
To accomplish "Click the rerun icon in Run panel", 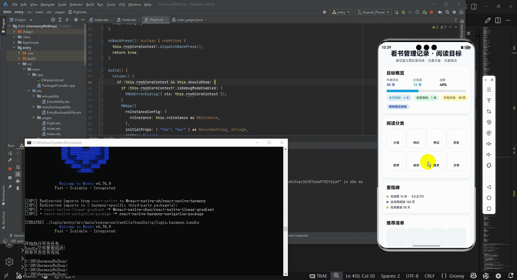I will pos(10,152).
